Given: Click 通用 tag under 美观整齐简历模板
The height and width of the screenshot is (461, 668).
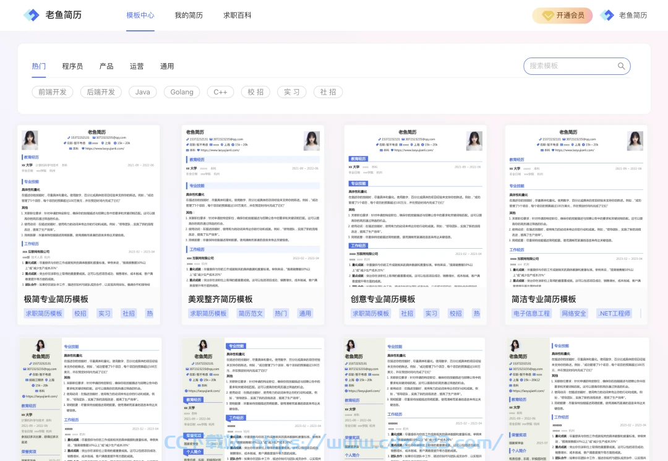Looking at the screenshot, I should [x=305, y=314].
